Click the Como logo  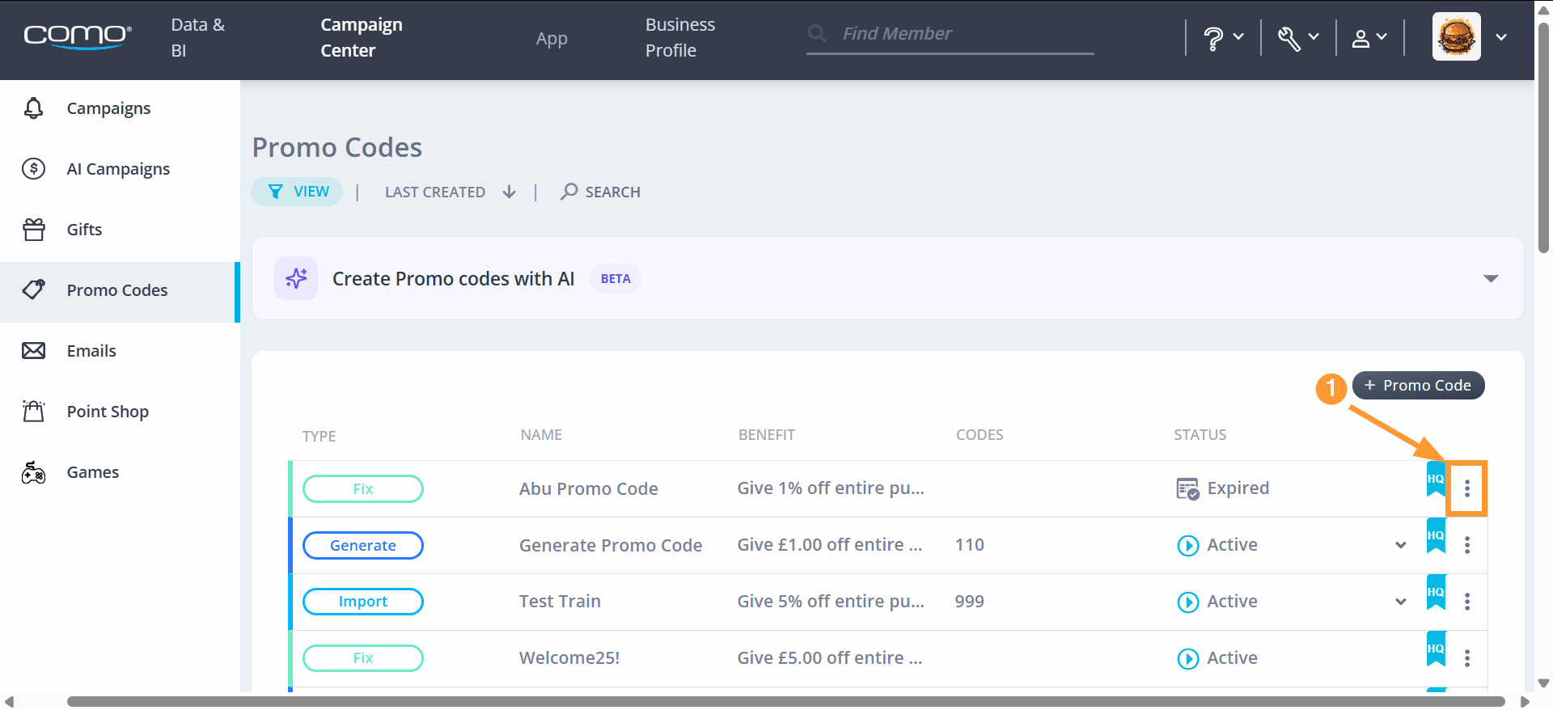click(x=77, y=36)
